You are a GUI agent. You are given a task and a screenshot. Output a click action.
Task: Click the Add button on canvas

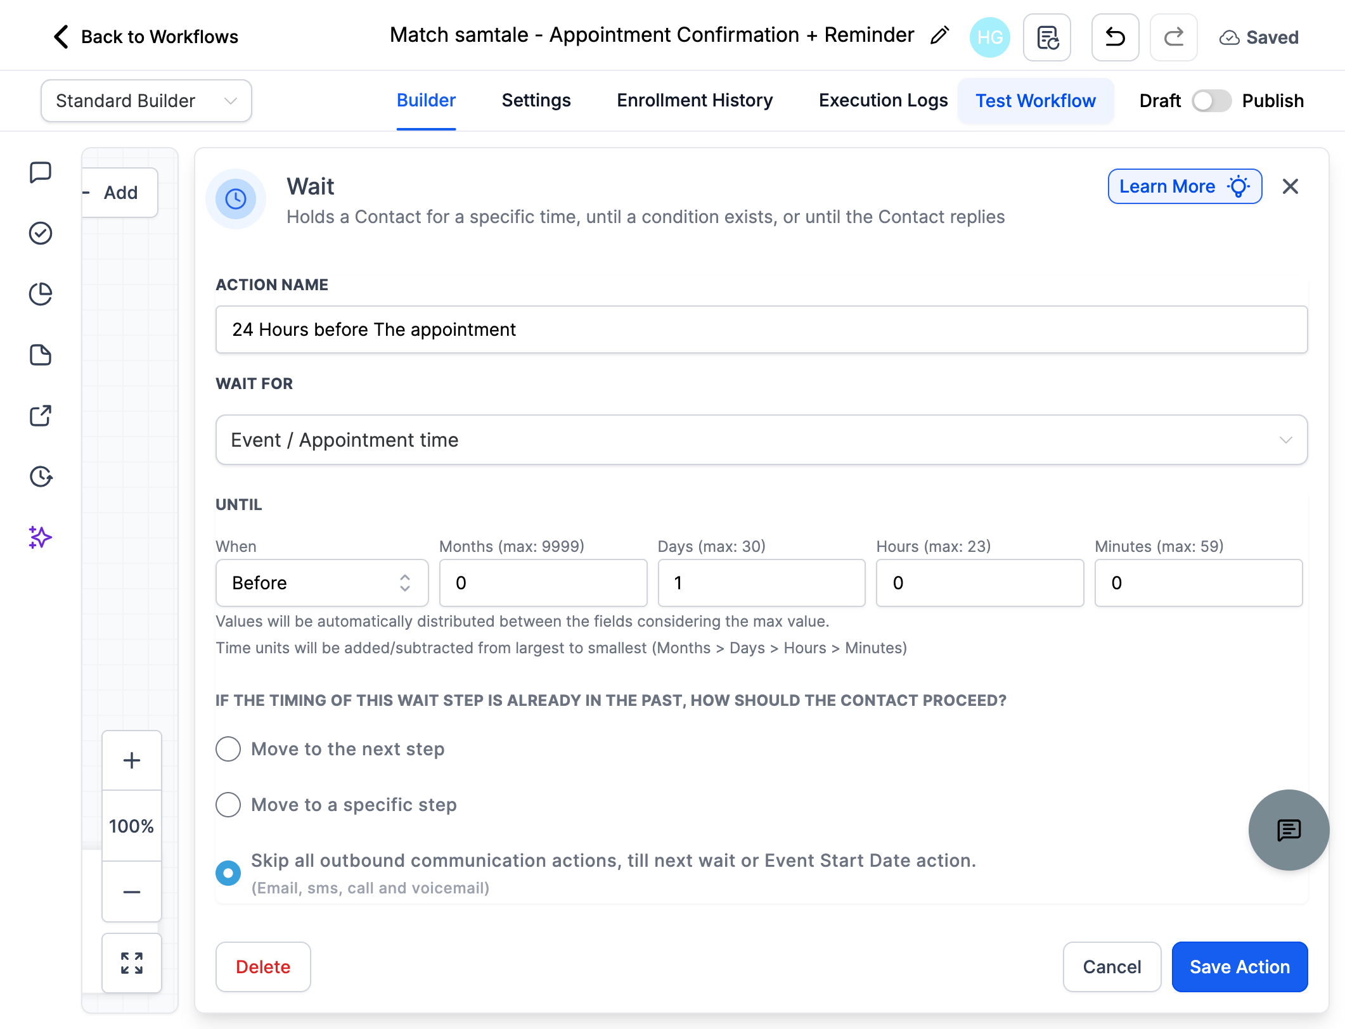[x=120, y=193]
